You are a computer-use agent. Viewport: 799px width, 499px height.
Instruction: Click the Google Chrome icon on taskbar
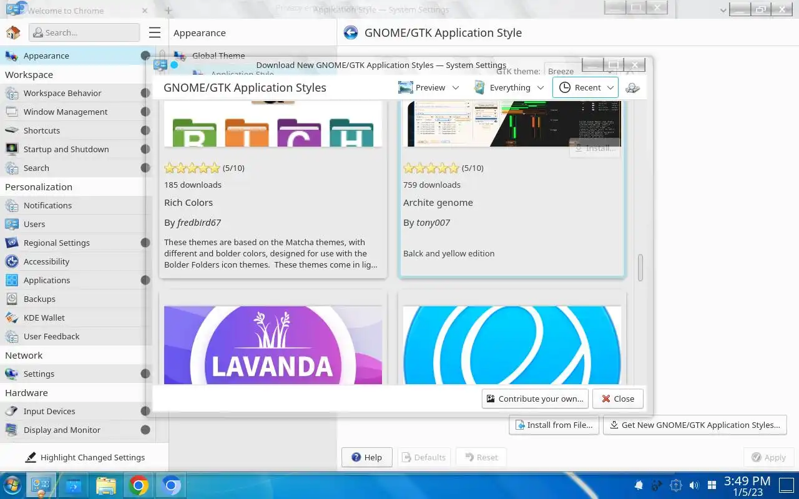(139, 485)
